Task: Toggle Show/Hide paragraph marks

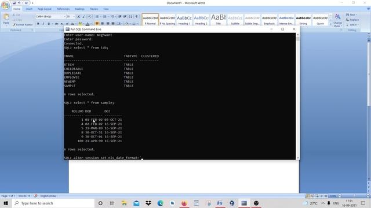Action: pos(137,17)
